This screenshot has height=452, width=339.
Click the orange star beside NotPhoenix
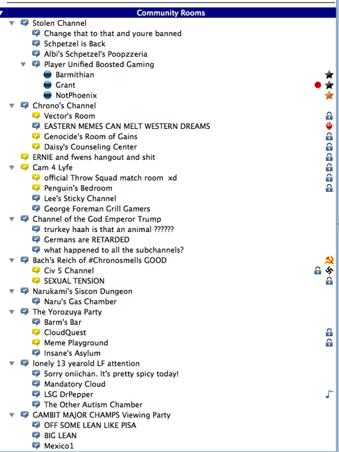329,95
